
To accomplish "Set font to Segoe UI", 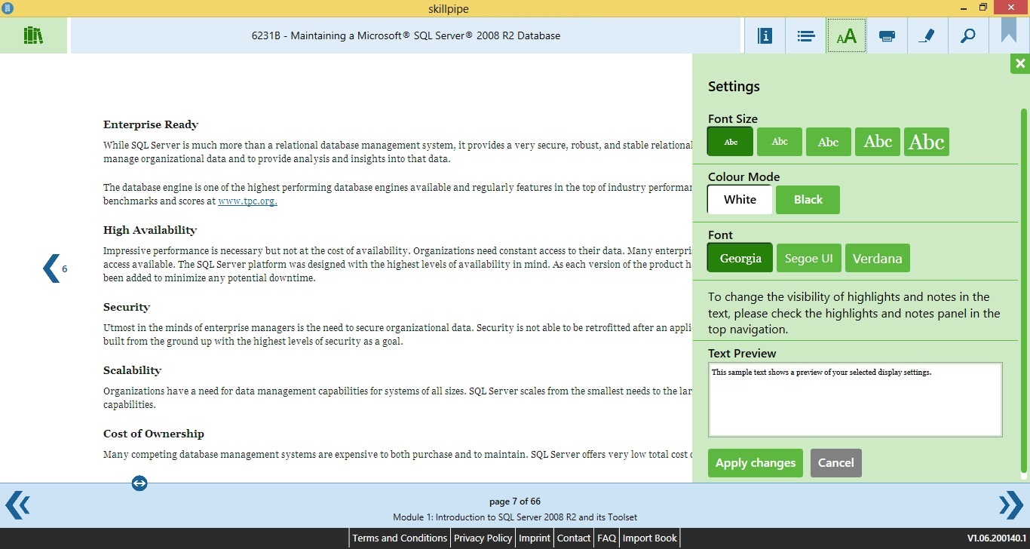I will [x=808, y=258].
